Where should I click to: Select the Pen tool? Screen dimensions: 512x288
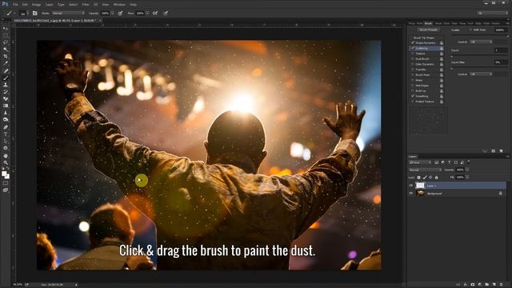6,127
